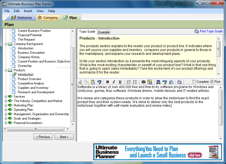The image size is (226, 164).
Task: Click the insert table icon
Action: click(150, 82)
